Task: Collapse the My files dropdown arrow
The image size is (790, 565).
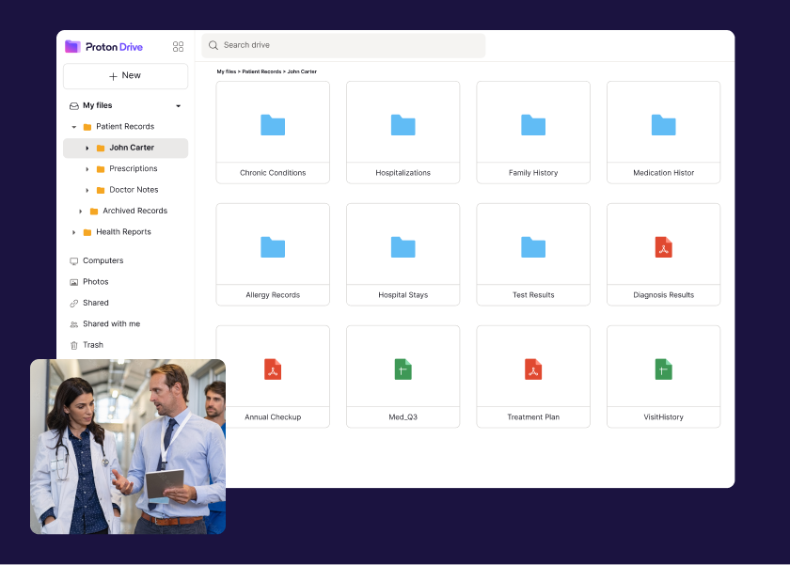Action: (x=179, y=106)
